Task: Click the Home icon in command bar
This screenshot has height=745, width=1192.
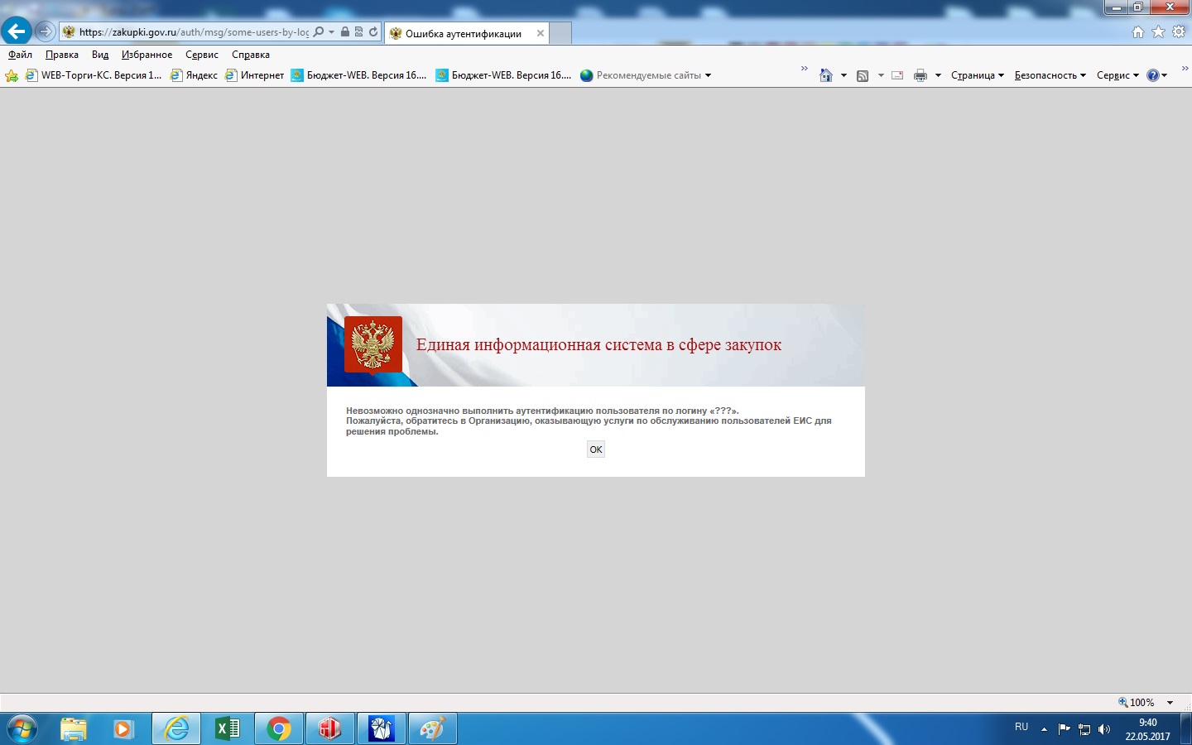Action: pyautogui.click(x=825, y=75)
